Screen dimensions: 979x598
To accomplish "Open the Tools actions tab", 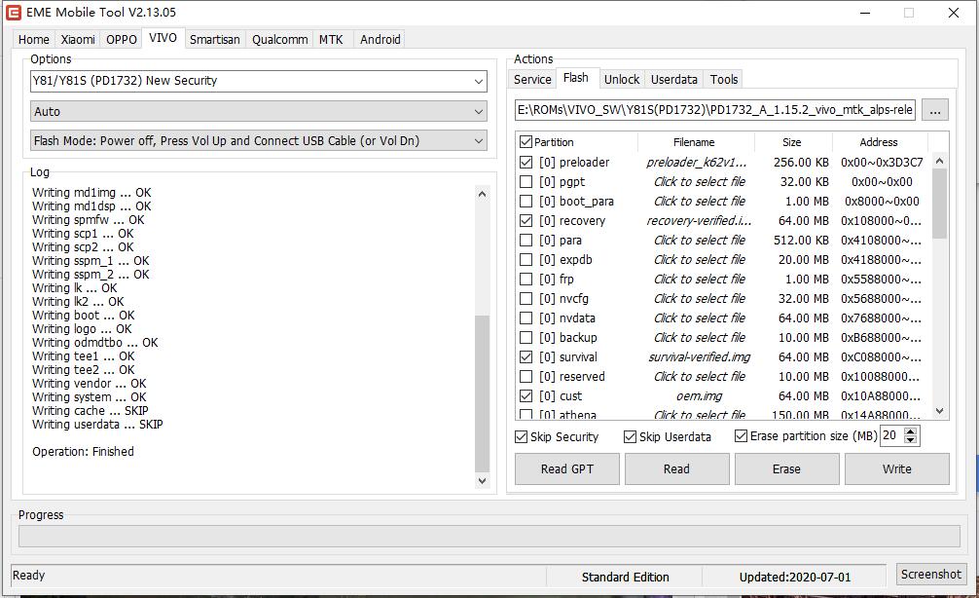I will [x=724, y=79].
